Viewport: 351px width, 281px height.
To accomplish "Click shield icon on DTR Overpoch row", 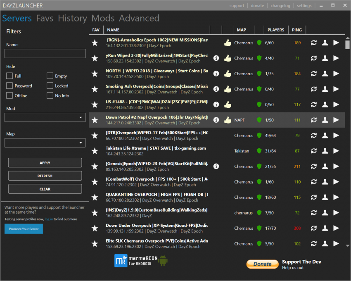I will pos(259,136).
